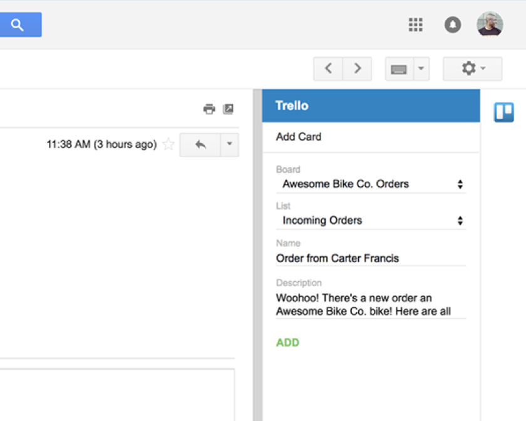Open the notifications bell
The height and width of the screenshot is (421, 526).
click(x=453, y=24)
